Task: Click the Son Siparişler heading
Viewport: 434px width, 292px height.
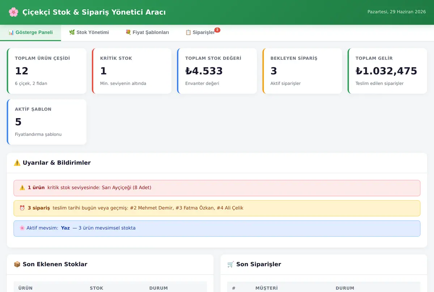Action: (x=259, y=264)
